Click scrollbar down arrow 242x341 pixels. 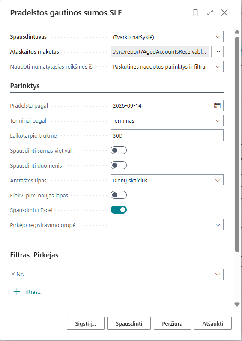[237, 304]
